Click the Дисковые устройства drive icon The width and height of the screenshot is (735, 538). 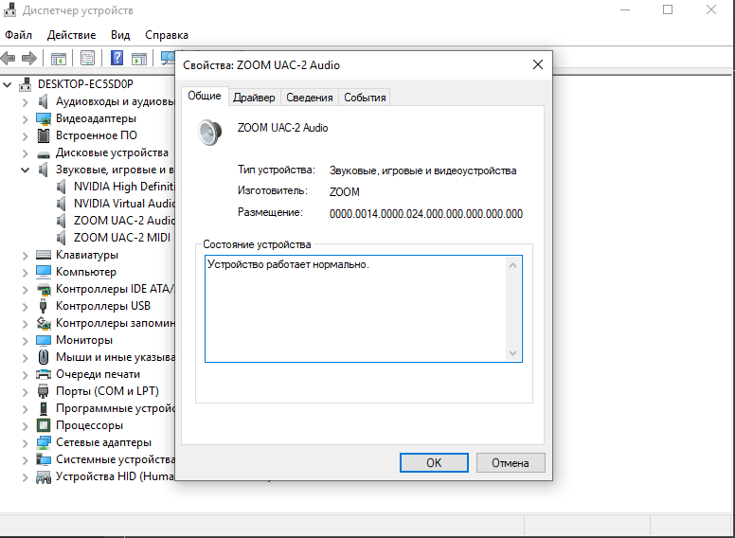[x=44, y=154]
